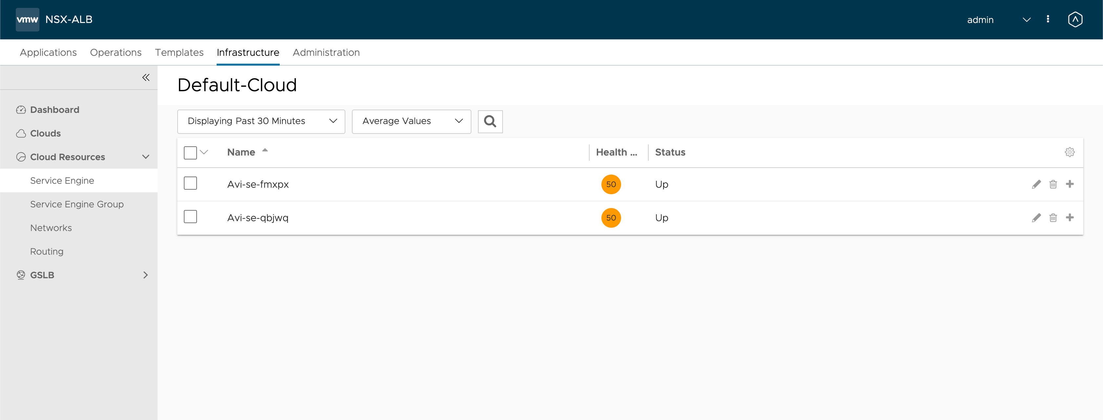Image resolution: width=1103 pixels, height=420 pixels.
Task: Click the vmw logo icon
Action: click(27, 19)
